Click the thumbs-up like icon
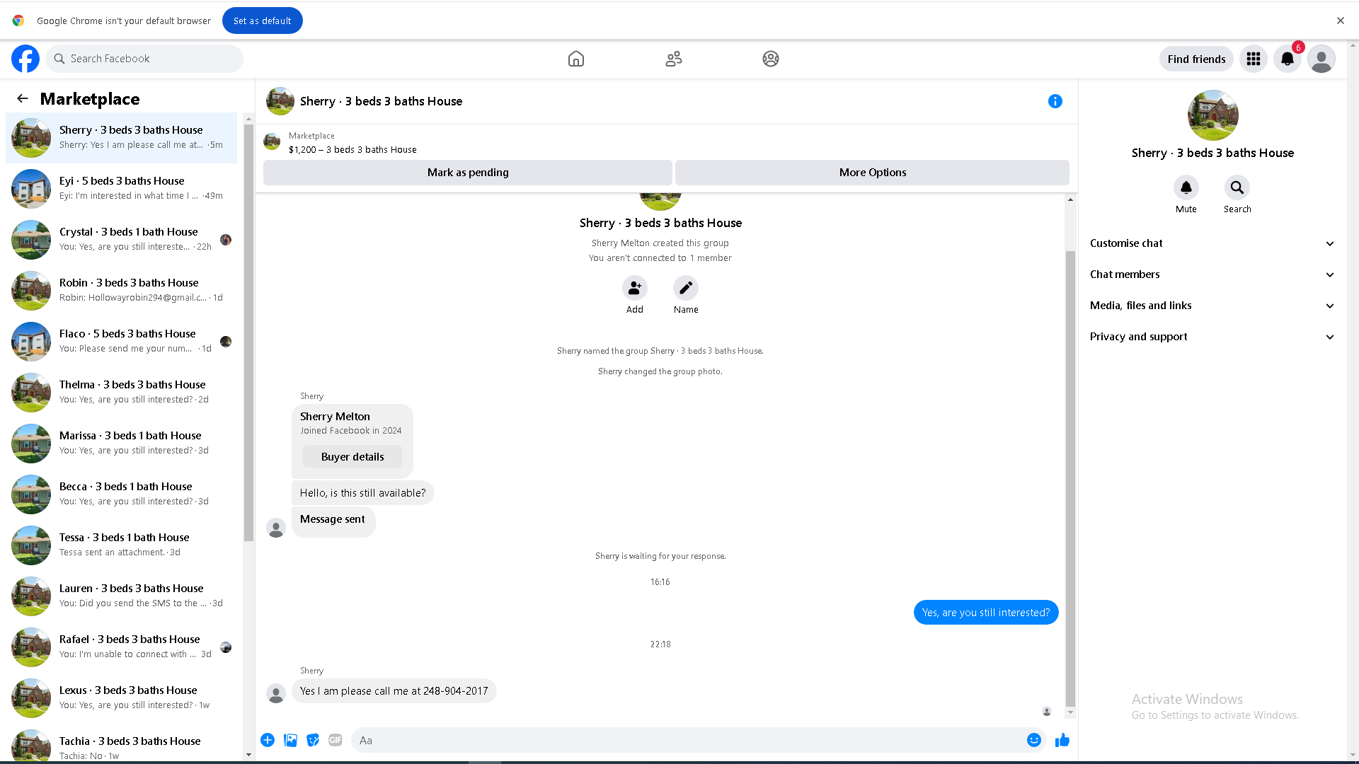Image resolution: width=1359 pixels, height=764 pixels. 1062,740
